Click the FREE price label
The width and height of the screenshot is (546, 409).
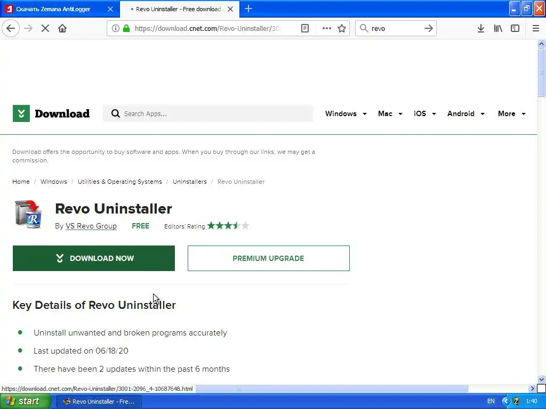[140, 226]
